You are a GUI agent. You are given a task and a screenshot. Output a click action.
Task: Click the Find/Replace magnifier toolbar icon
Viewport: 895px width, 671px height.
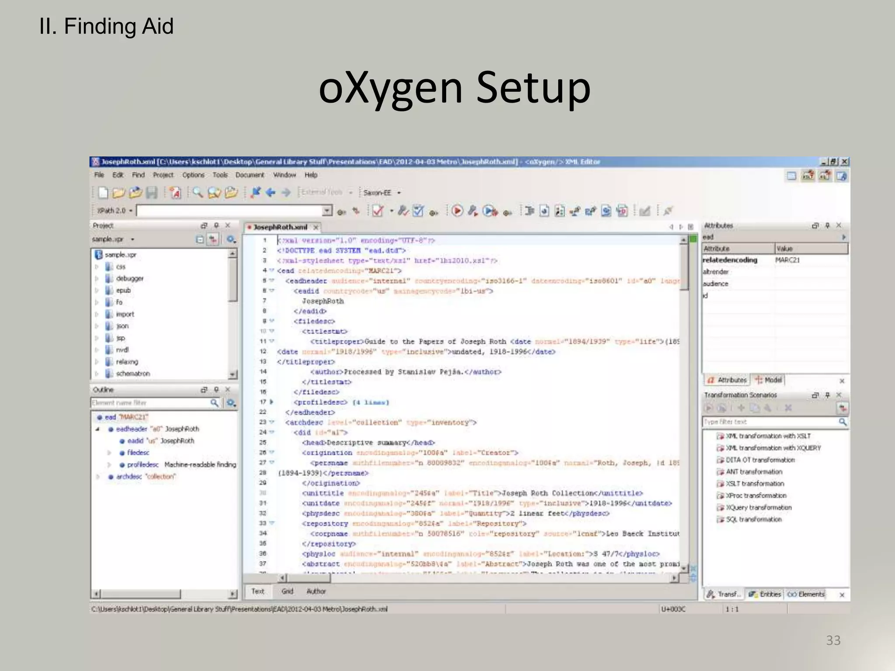tap(198, 193)
